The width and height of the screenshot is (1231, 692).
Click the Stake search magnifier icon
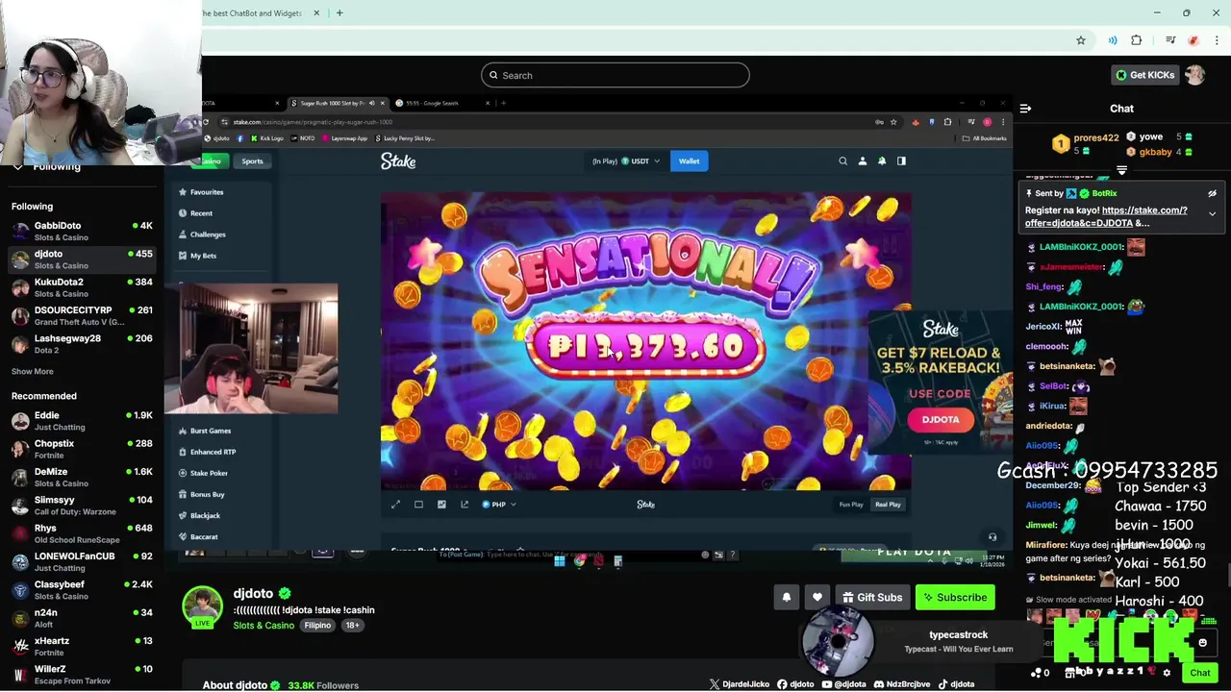tap(843, 161)
